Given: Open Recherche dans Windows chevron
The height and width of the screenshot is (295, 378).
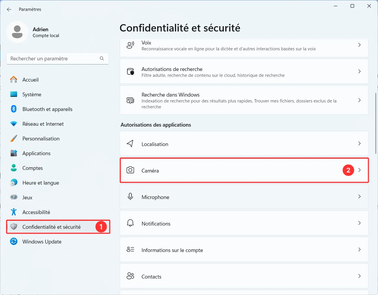Looking at the screenshot, I should (359, 100).
